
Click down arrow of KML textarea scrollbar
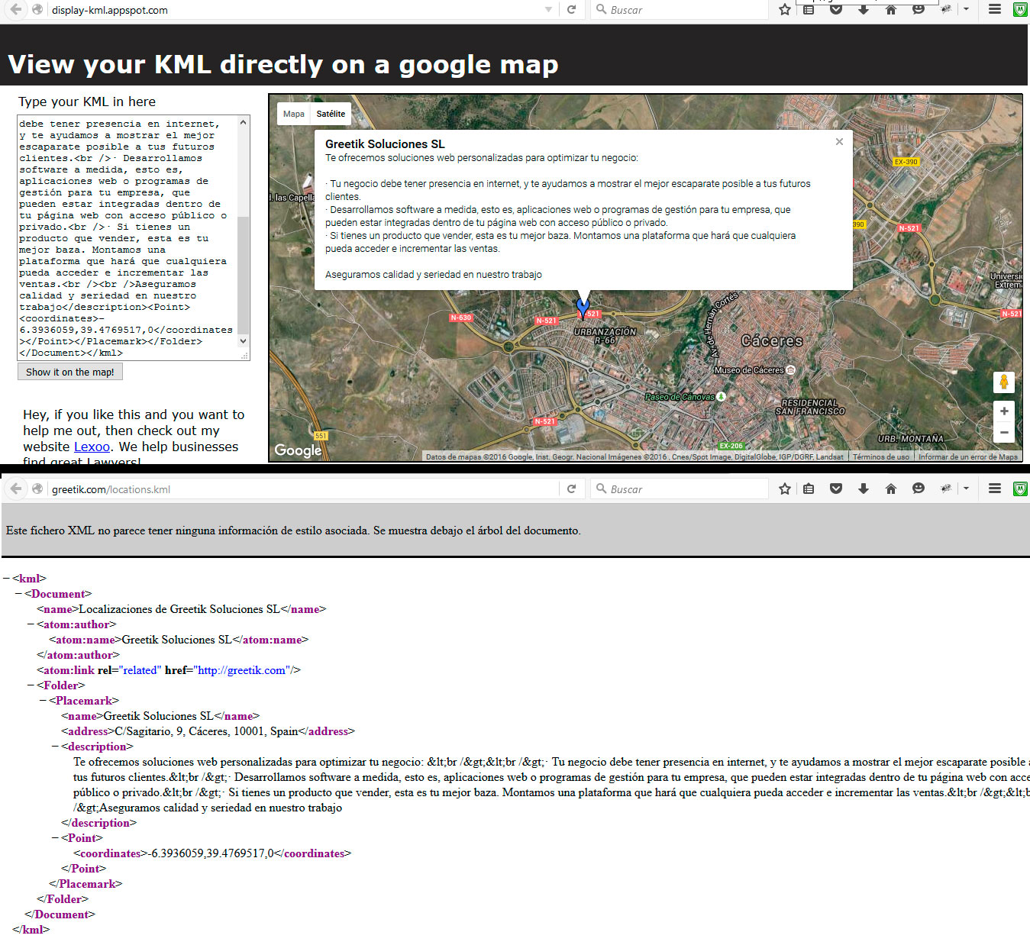[244, 341]
